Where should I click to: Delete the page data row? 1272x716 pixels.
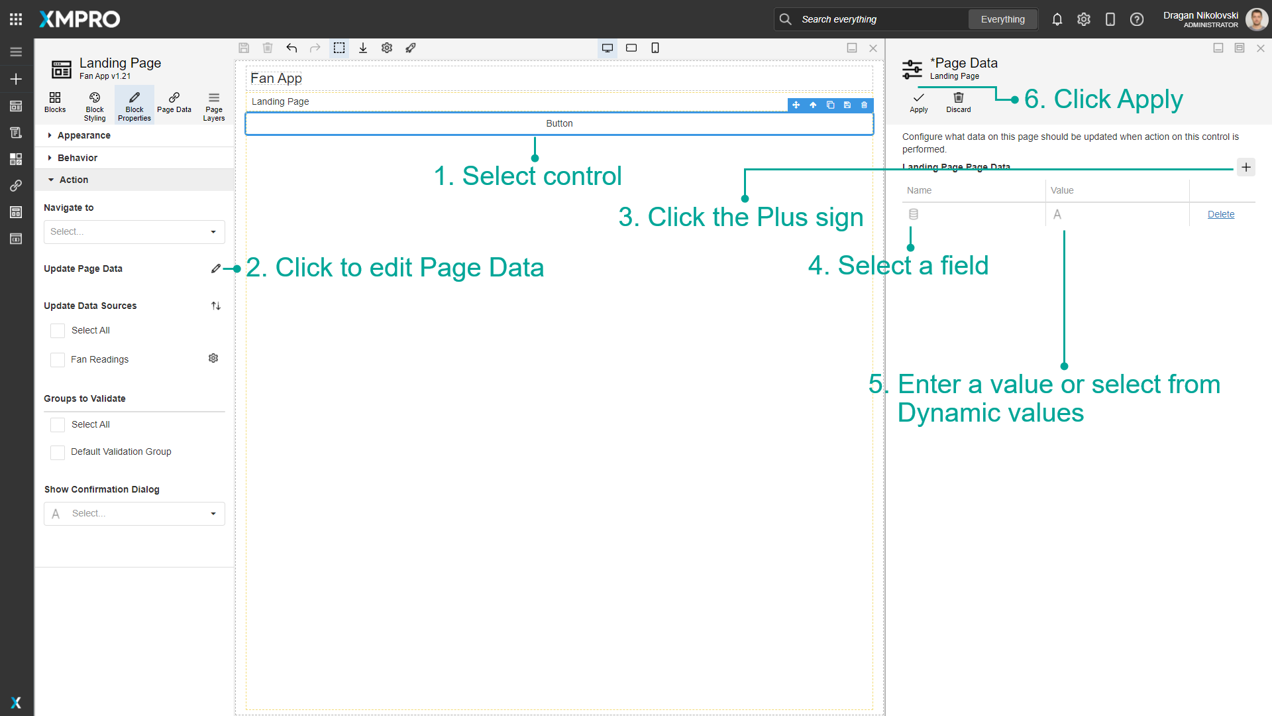click(x=1221, y=213)
